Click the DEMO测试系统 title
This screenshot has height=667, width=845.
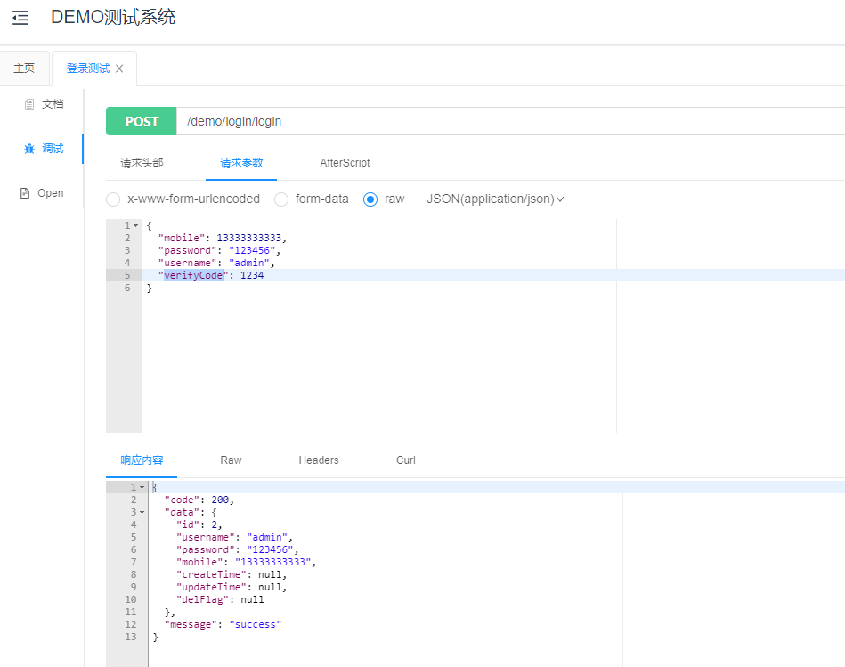click(x=113, y=17)
